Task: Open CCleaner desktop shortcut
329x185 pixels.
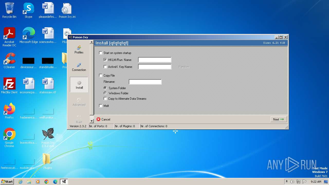Action: coord(9,61)
